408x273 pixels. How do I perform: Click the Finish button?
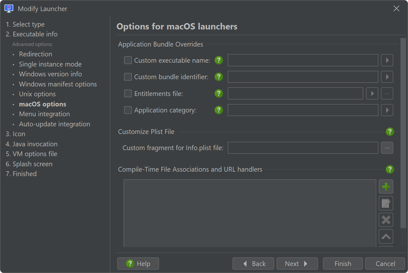pos(343,263)
